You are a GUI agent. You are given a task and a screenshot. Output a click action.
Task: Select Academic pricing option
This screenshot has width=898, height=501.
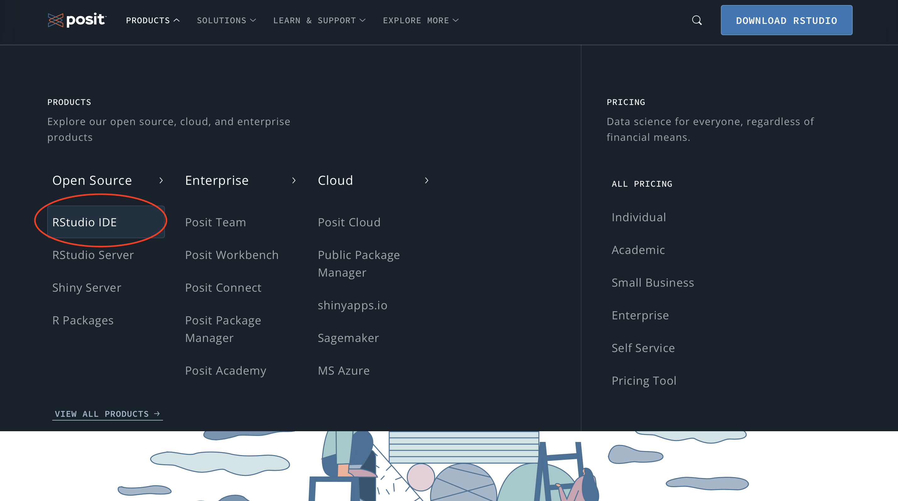(x=638, y=250)
